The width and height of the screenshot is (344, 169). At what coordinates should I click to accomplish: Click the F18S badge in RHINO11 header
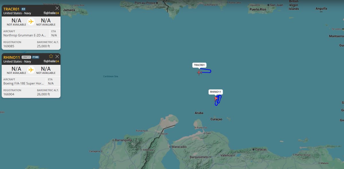36,57
